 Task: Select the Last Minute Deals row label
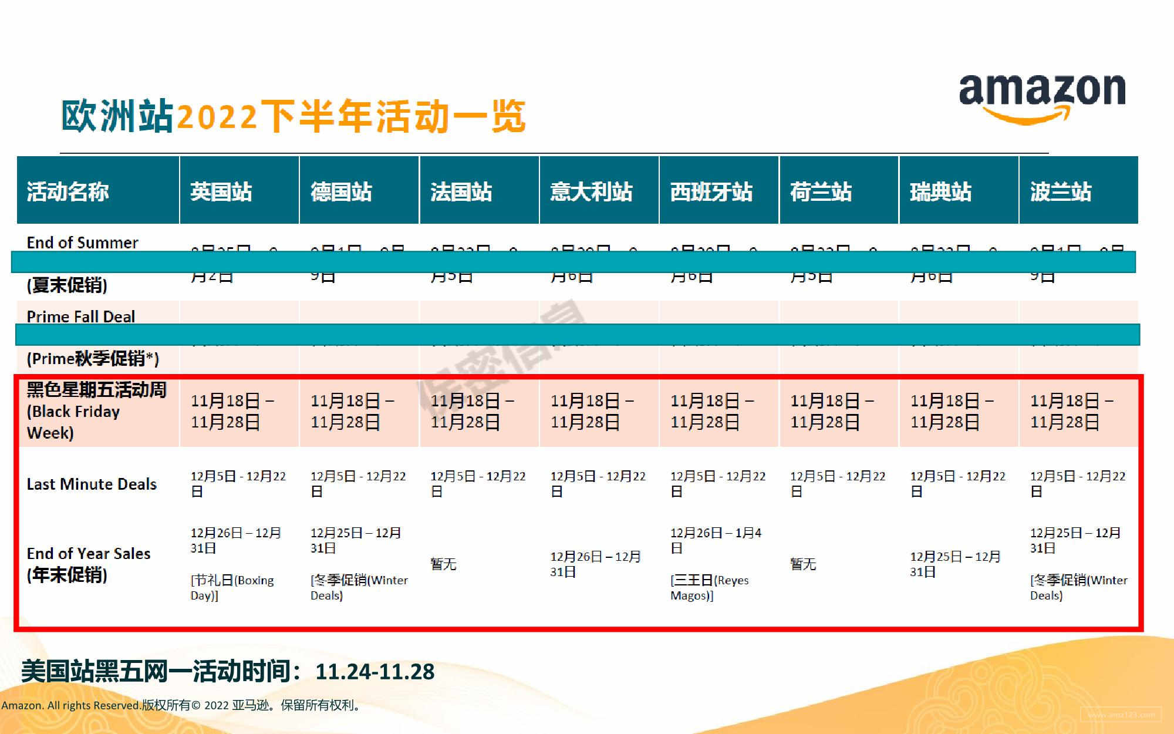click(92, 484)
